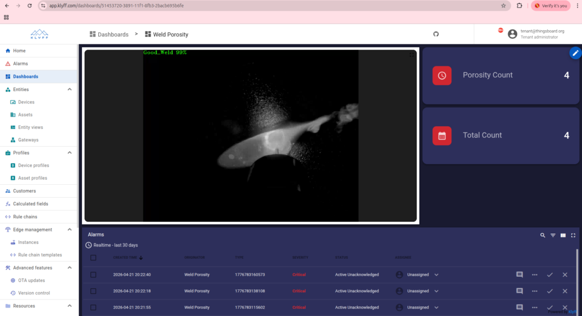Open comments for 20:22:40 alarm
Screen dimensions: 582x316
coord(519,275)
